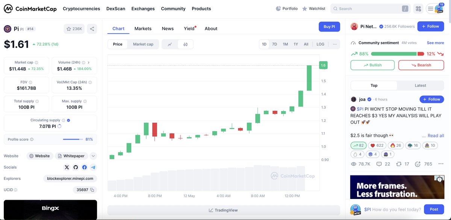The width and height of the screenshot is (451, 220).
Task: Open Pi's Facebook social link
Action: click(85, 167)
